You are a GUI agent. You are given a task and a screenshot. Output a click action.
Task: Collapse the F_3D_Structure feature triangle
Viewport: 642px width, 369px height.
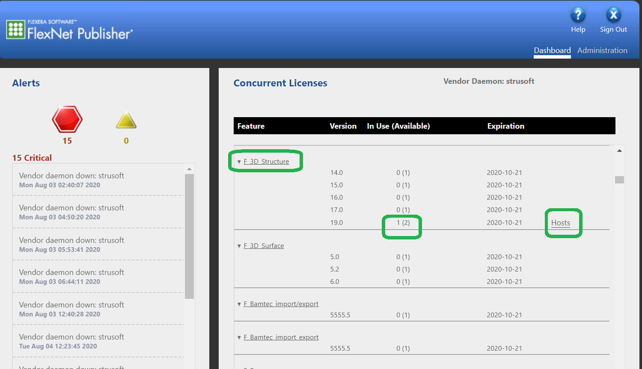point(239,162)
